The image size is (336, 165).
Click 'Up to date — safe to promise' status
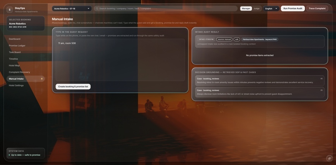point(26,155)
